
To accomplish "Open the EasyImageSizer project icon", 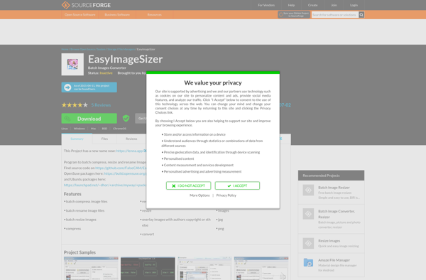I will point(72,65).
